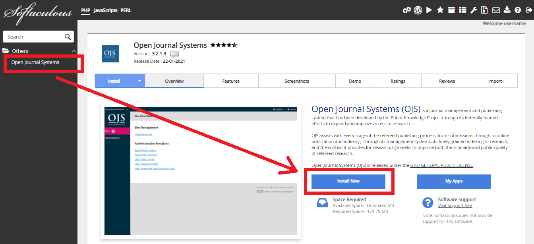Open demos using the play icon
The height and width of the screenshot is (244, 534).
point(429,10)
